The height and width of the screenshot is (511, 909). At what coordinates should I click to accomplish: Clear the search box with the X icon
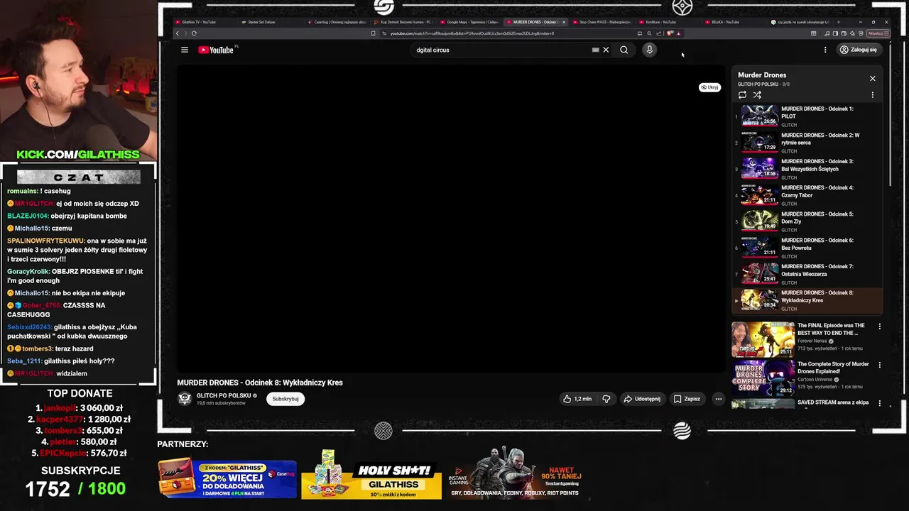coord(606,50)
